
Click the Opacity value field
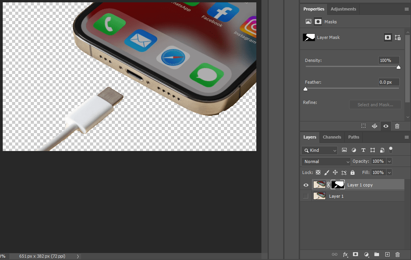tap(379, 161)
